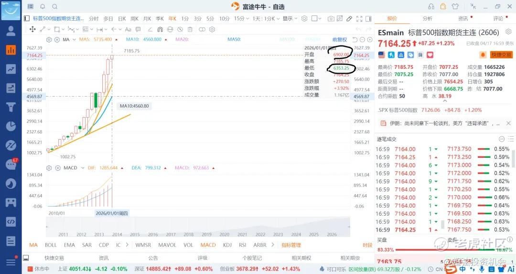Dismiss the news banner with X
The height and width of the screenshot is (274, 516).
pyautogui.click(x=508, y=123)
